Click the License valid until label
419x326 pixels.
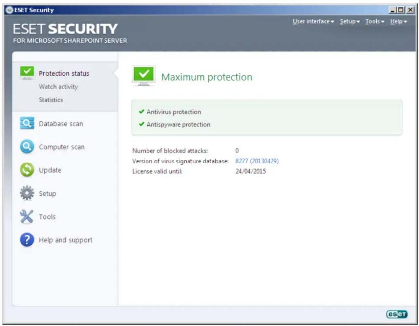point(157,171)
